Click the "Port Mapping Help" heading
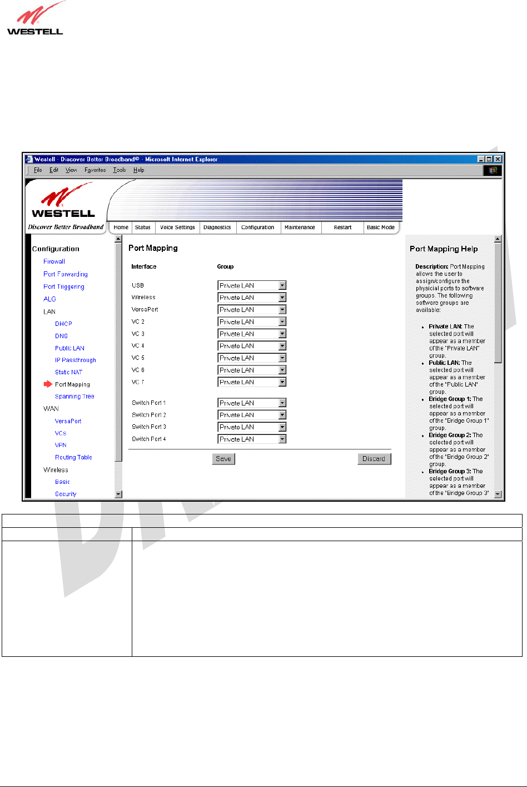Image resolution: width=527 pixels, height=787 pixels. [444, 249]
